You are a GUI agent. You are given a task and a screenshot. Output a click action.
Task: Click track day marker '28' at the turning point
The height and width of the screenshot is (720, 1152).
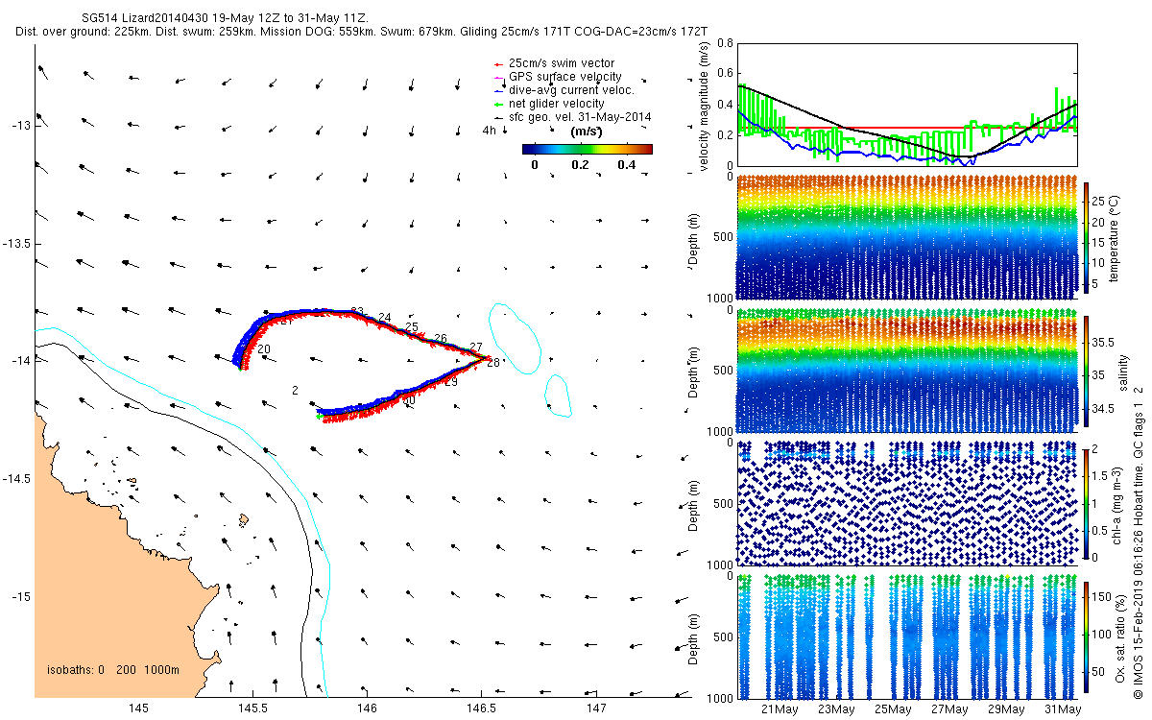click(493, 363)
